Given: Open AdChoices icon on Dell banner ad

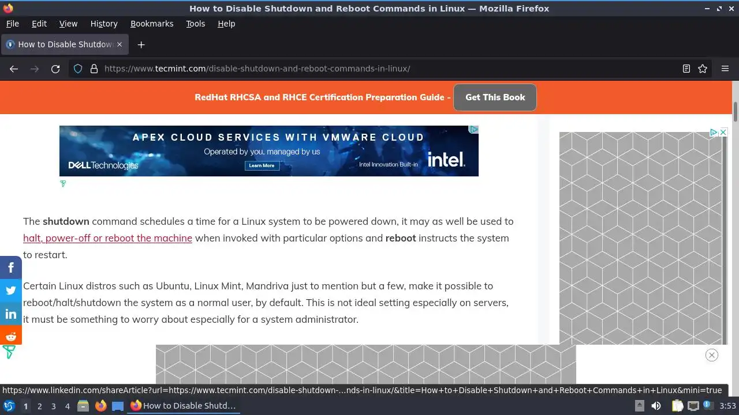Looking at the screenshot, I should coord(473,130).
